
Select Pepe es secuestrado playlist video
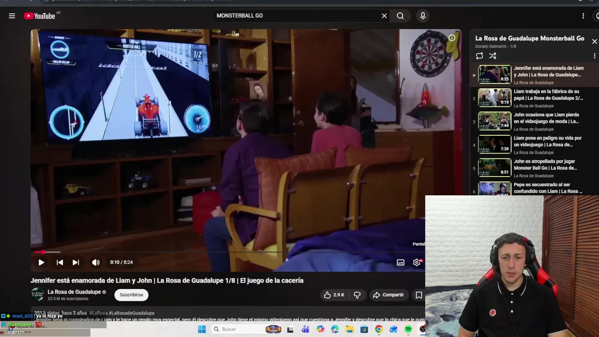[x=534, y=188]
